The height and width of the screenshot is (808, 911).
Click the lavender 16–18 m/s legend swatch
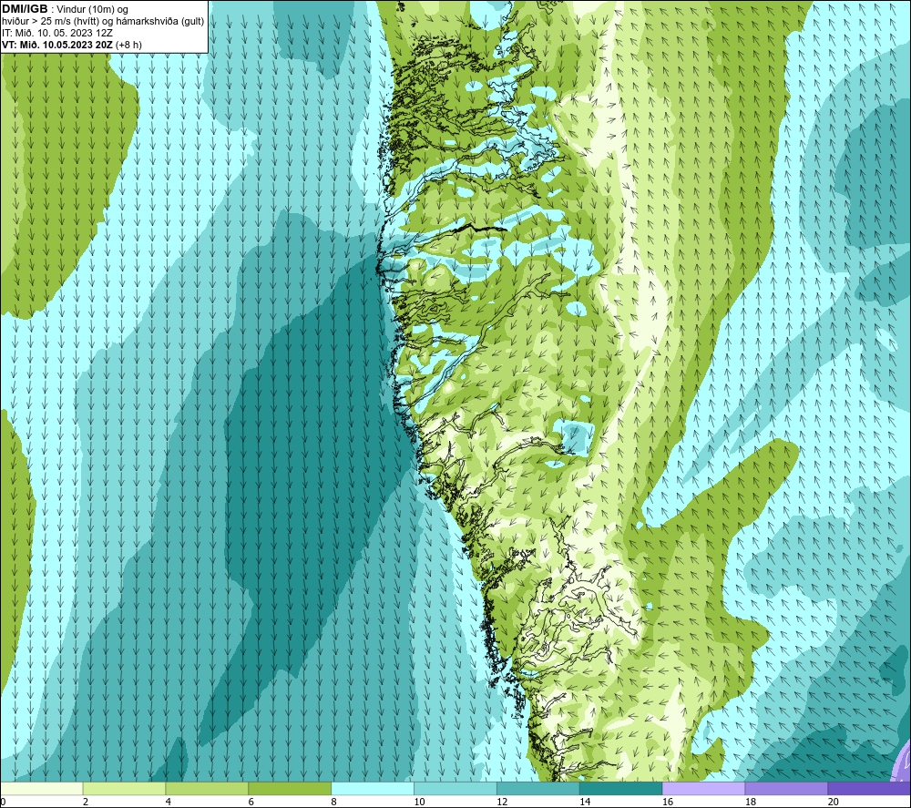[703, 788]
